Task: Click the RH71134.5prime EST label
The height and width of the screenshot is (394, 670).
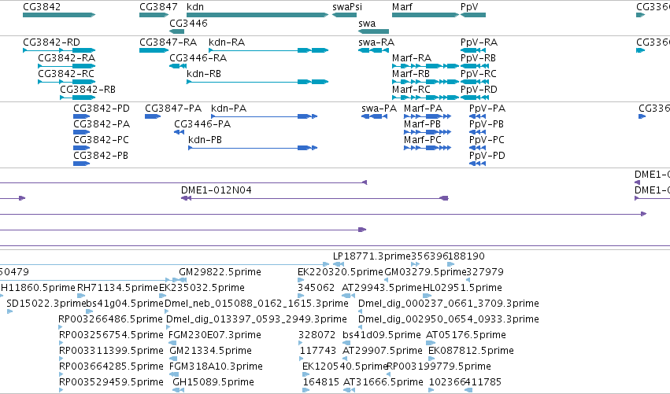Action: point(117,288)
